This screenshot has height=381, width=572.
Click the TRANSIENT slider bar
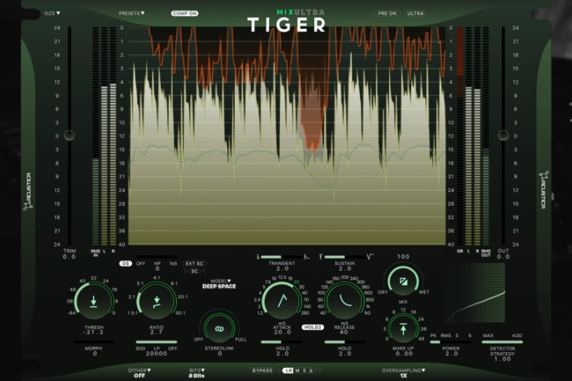[x=281, y=257]
